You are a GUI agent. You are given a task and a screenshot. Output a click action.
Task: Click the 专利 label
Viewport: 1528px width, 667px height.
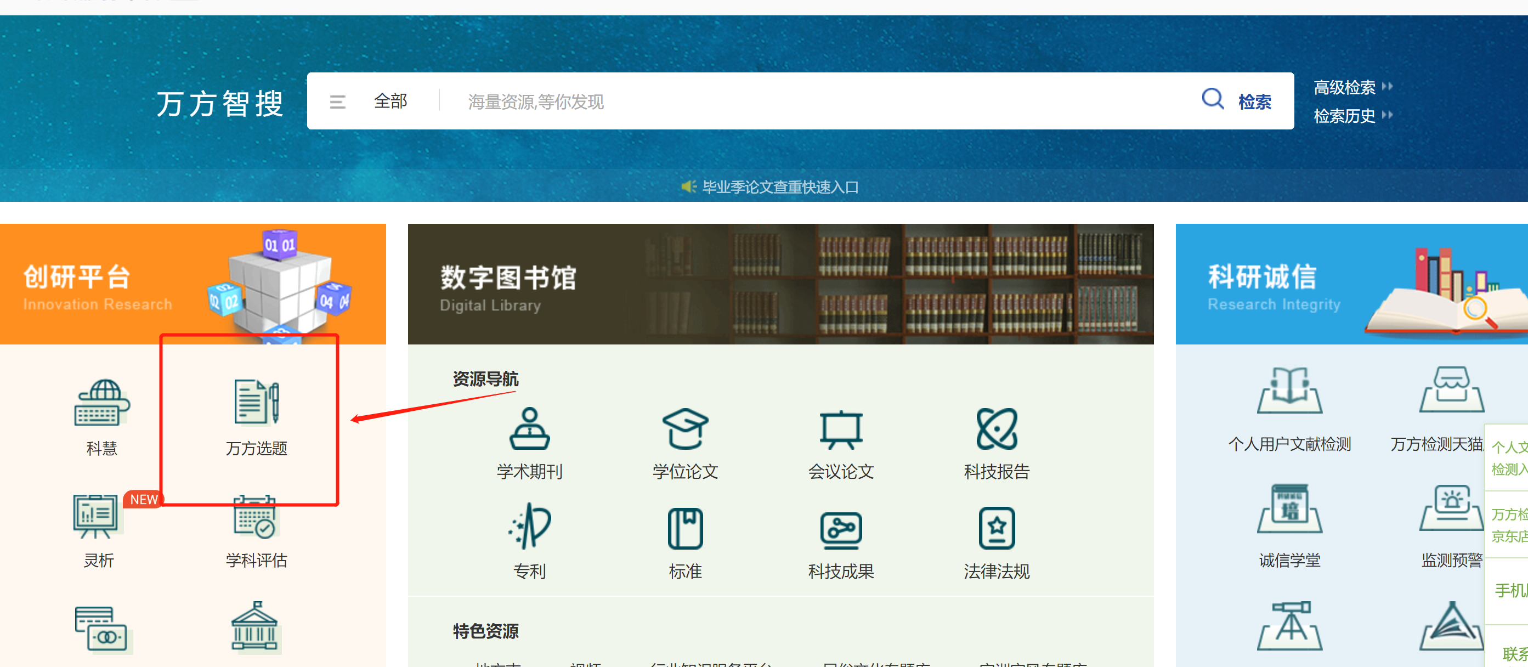tap(530, 572)
